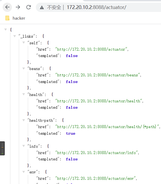Click the address bar URL text
The image size is (161, 184).
pos(97,7)
